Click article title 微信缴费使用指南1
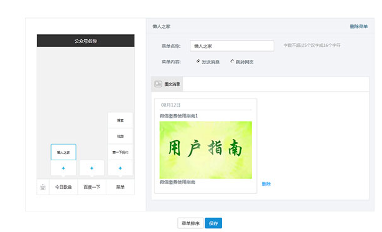382x232 pixels. [179, 116]
